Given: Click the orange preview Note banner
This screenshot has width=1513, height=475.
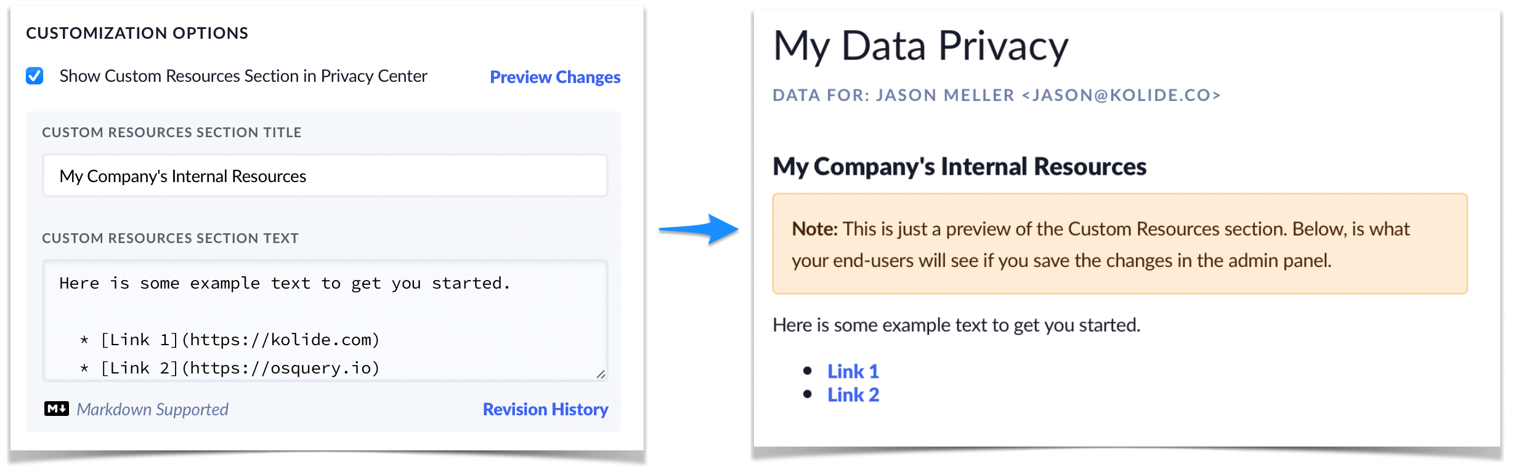Looking at the screenshot, I should coord(1119,244).
